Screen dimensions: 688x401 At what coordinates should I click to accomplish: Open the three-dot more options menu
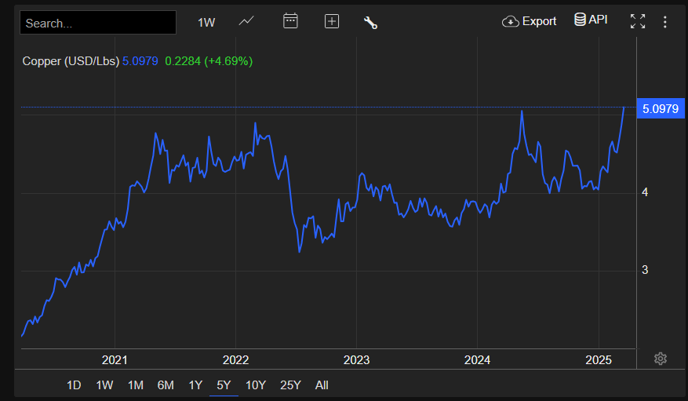(665, 21)
